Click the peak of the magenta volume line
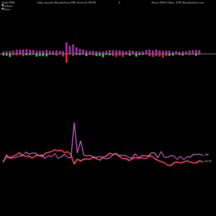Screen dimensions: 216x216 pos(74,123)
